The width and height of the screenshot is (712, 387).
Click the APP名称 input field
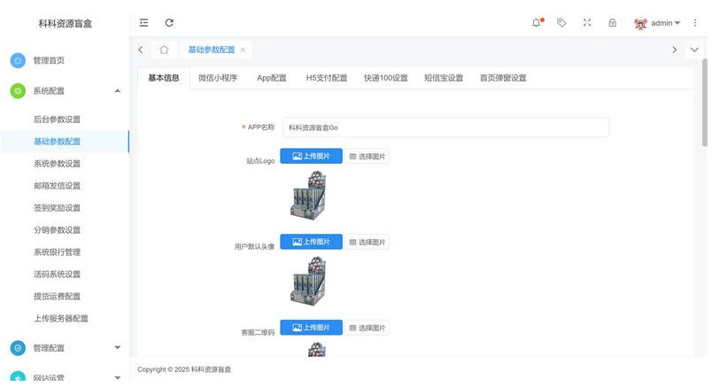445,128
